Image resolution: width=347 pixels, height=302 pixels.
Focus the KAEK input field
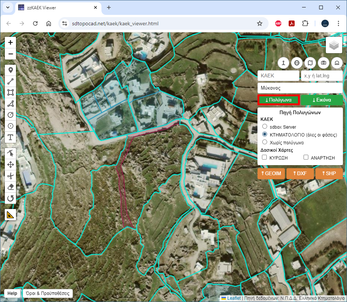tap(278, 75)
